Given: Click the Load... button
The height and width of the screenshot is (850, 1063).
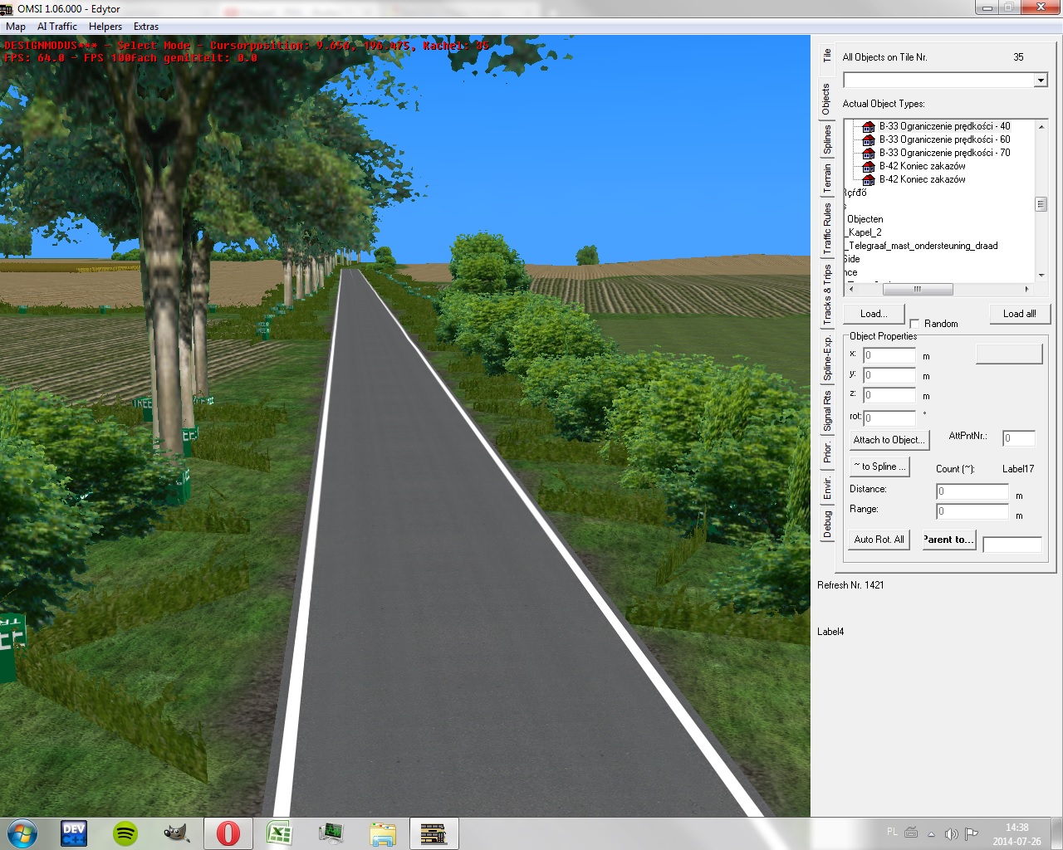Looking at the screenshot, I should tap(874, 314).
